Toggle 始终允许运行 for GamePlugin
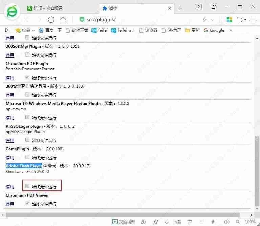The width and height of the screenshot is (260, 226). coord(27,157)
